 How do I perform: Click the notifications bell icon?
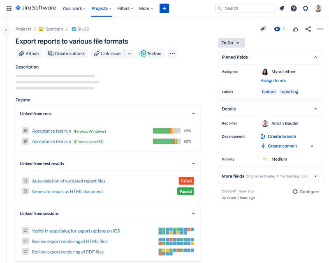coord(282,8)
